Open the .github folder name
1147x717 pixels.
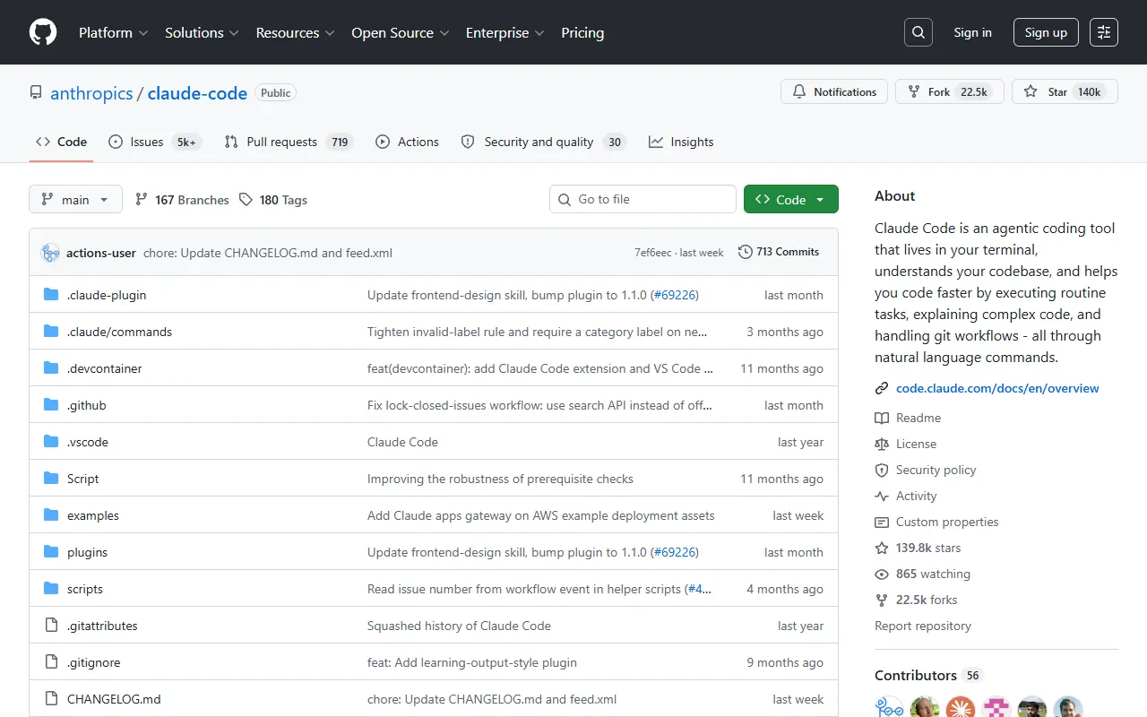click(86, 405)
